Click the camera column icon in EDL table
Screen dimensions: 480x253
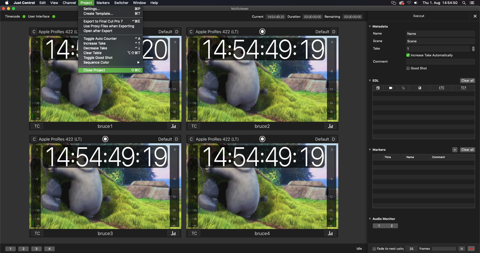pos(391,88)
